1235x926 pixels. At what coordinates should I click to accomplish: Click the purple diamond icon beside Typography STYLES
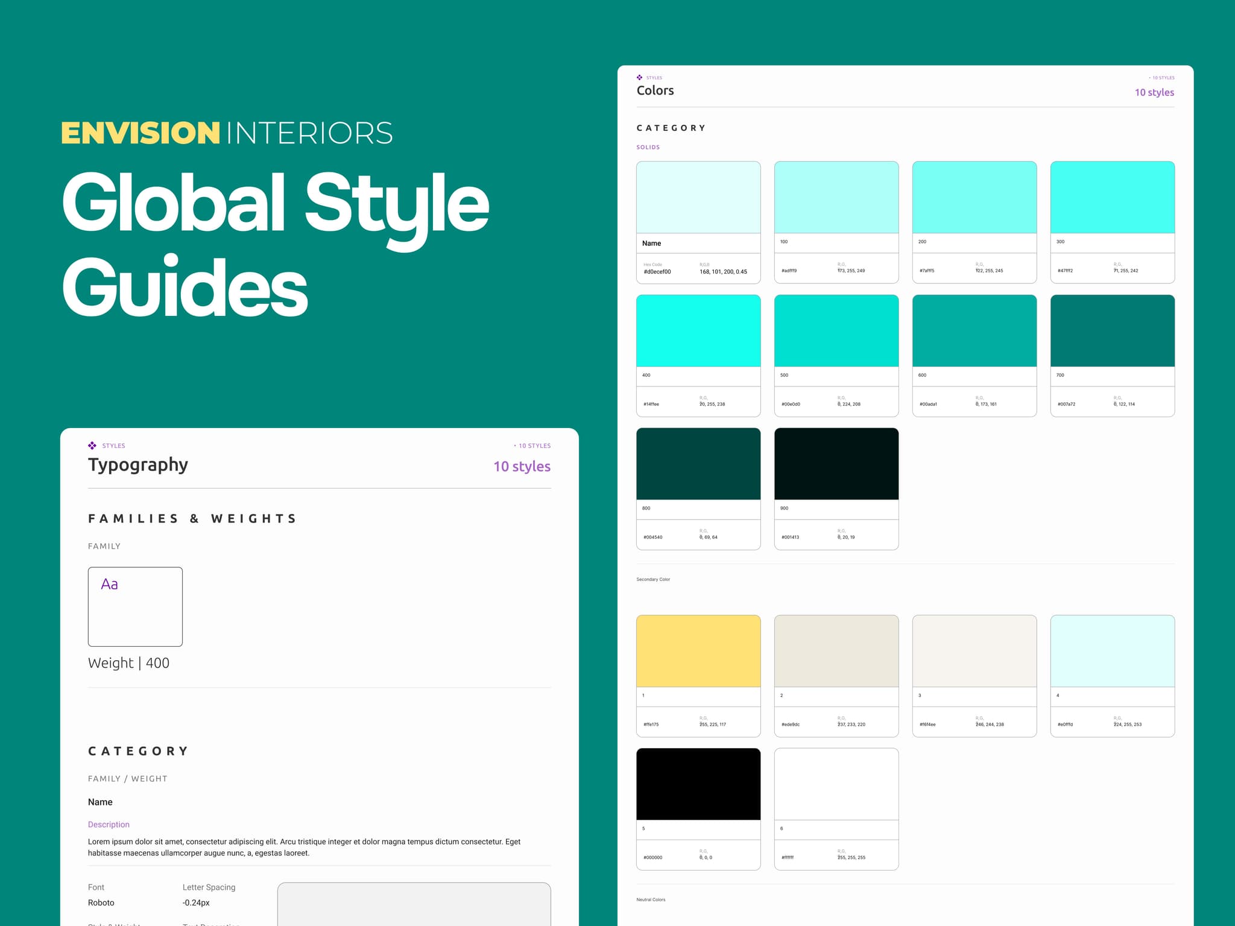(92, 446)
